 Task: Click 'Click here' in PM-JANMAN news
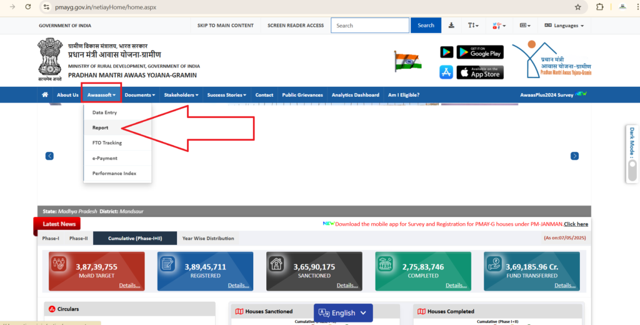click(x=576, y=224)
